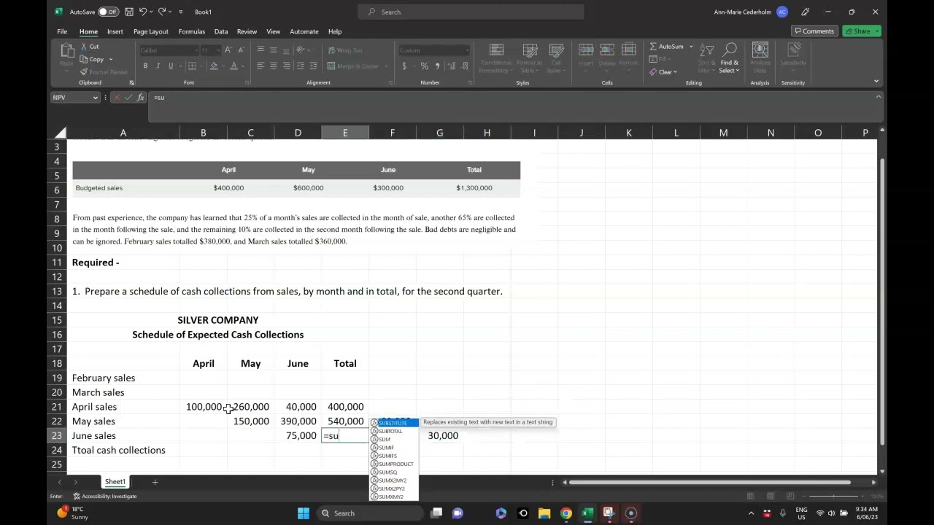Click the horizontal scrollbar at the bottom

pos(709,482)
